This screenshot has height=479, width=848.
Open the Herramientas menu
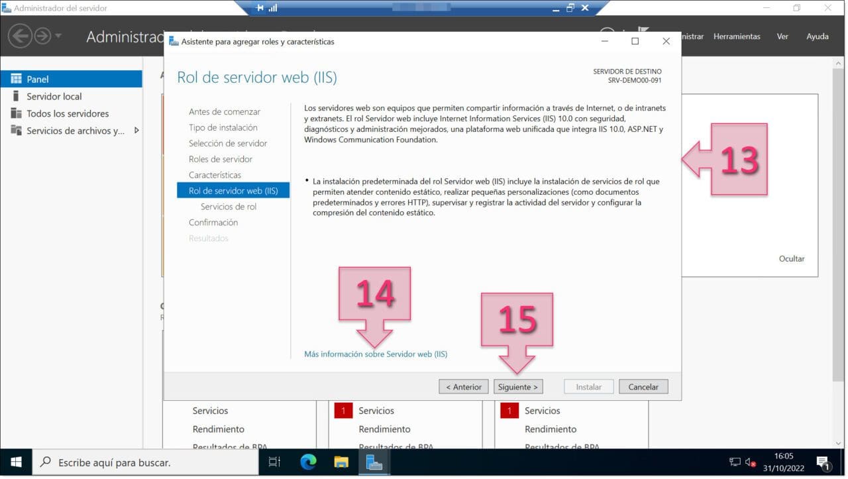(737, 36)
